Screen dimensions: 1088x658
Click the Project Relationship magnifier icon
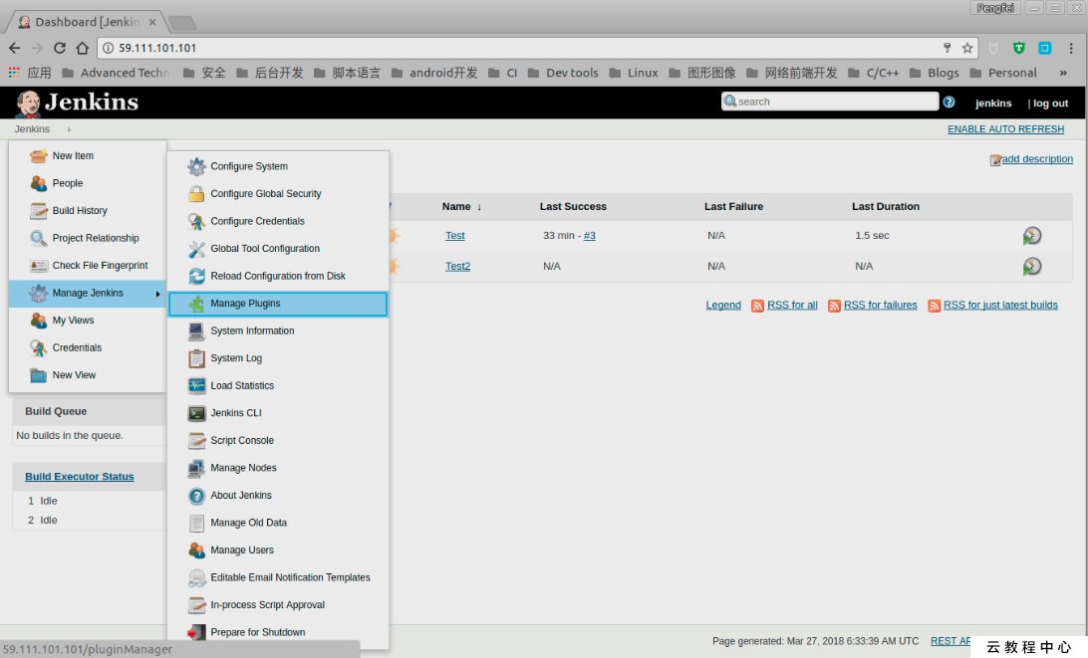(38, 238)
